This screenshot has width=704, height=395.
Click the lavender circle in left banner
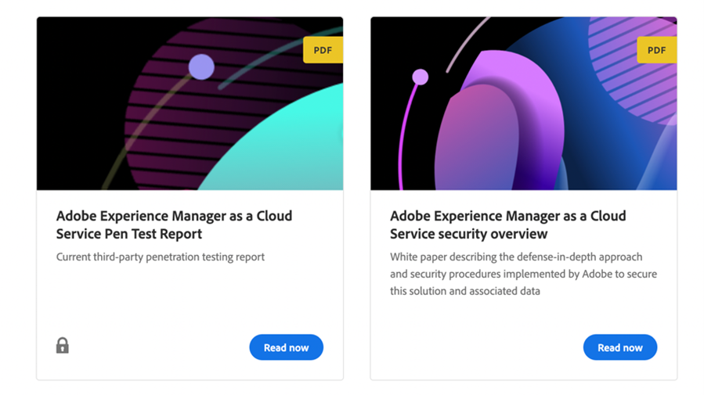pyautogui.click(x=201, y=67)
